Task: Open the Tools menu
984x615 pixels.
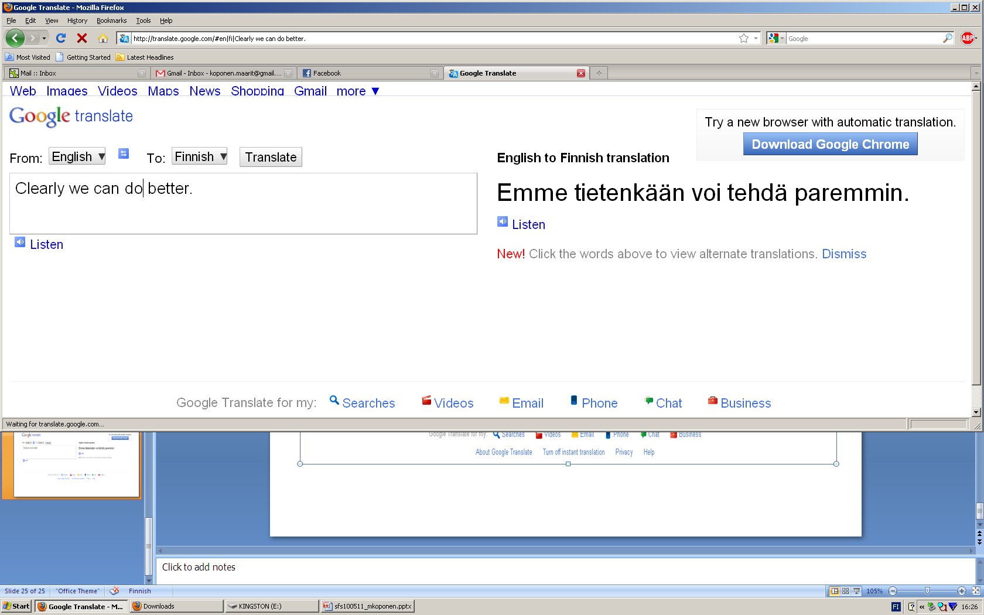Action: [143, 20]
